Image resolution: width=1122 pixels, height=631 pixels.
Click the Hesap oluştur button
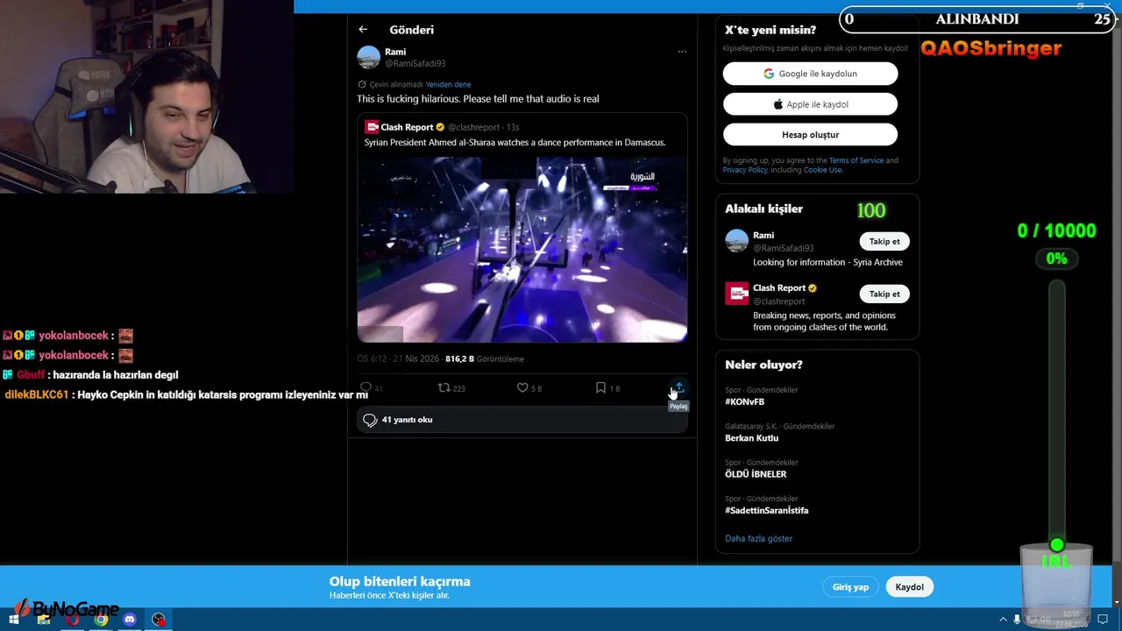810,135
